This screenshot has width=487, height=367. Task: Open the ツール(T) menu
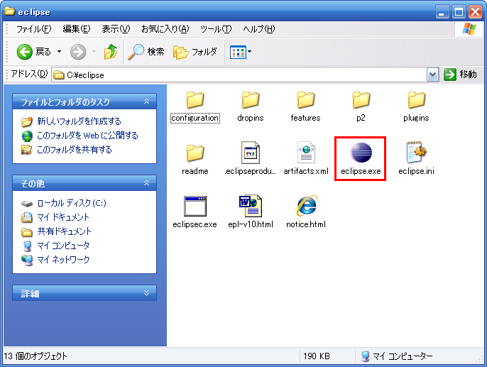pos(216,29)
